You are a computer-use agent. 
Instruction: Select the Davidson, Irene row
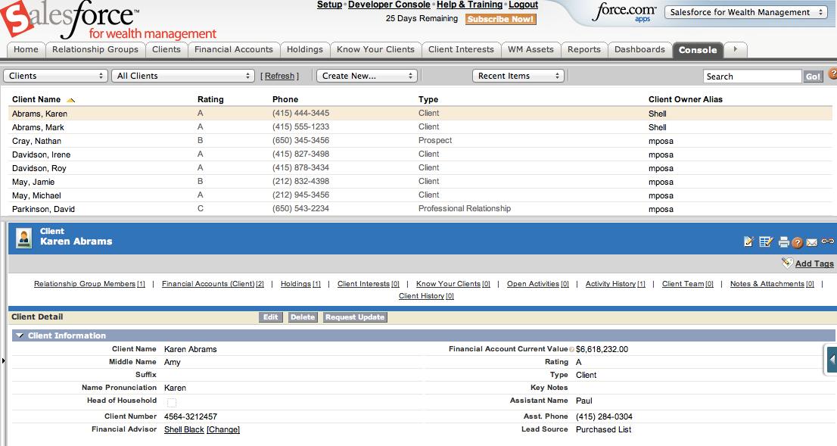point(420,154)
